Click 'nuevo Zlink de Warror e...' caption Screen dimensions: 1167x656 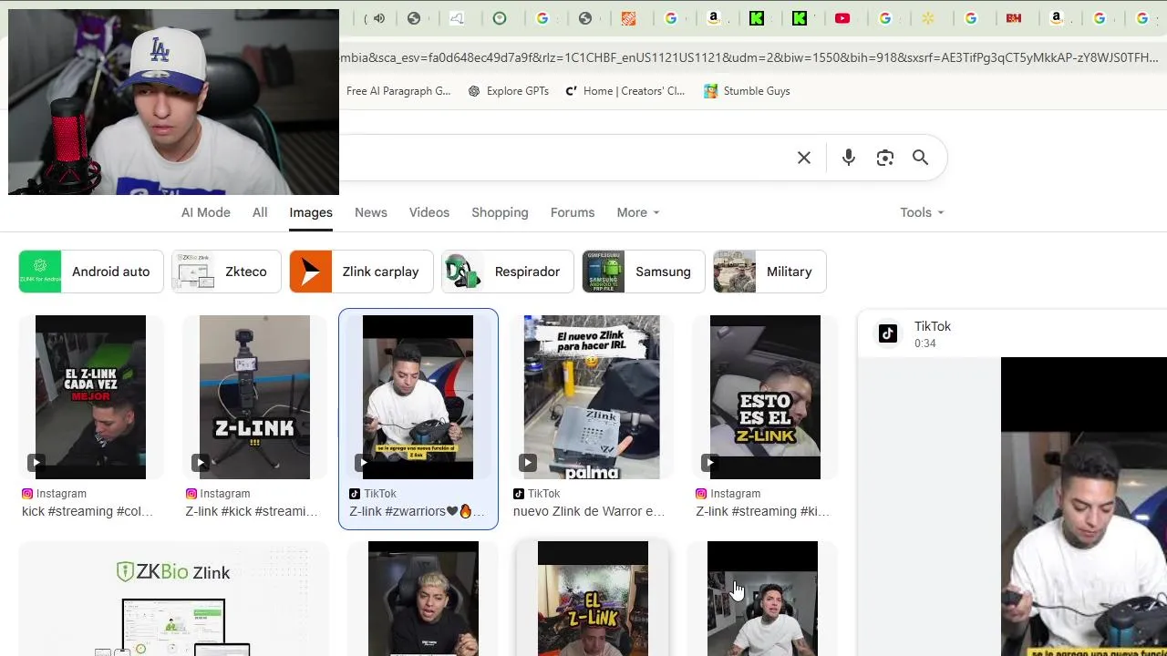pyautogui.click(x=589, y=511)
